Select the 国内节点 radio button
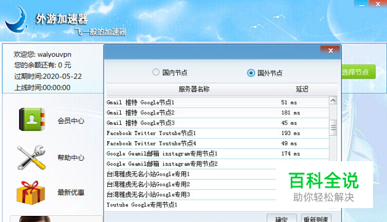Viewport: 387px width, 222px height. [155, 72]
